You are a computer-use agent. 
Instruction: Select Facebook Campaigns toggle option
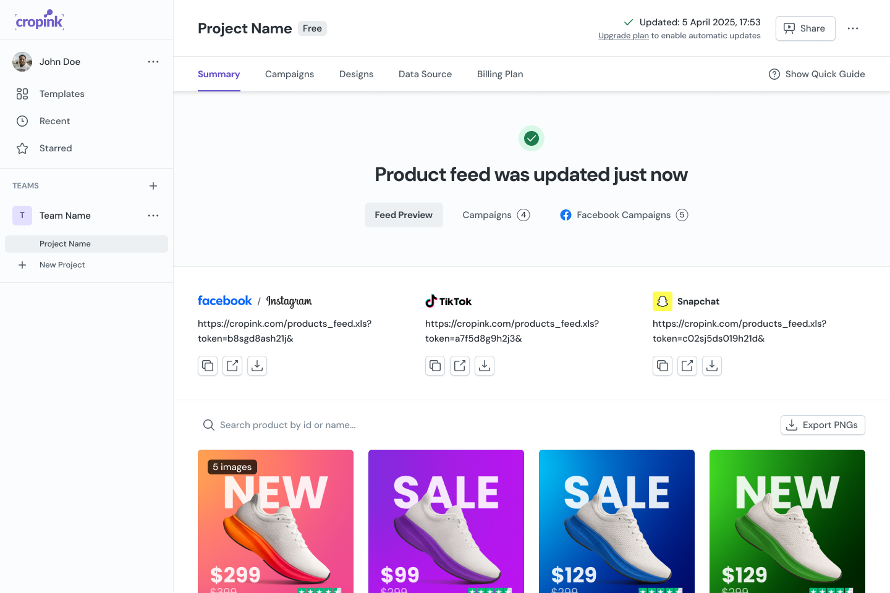tap(624, 215)
